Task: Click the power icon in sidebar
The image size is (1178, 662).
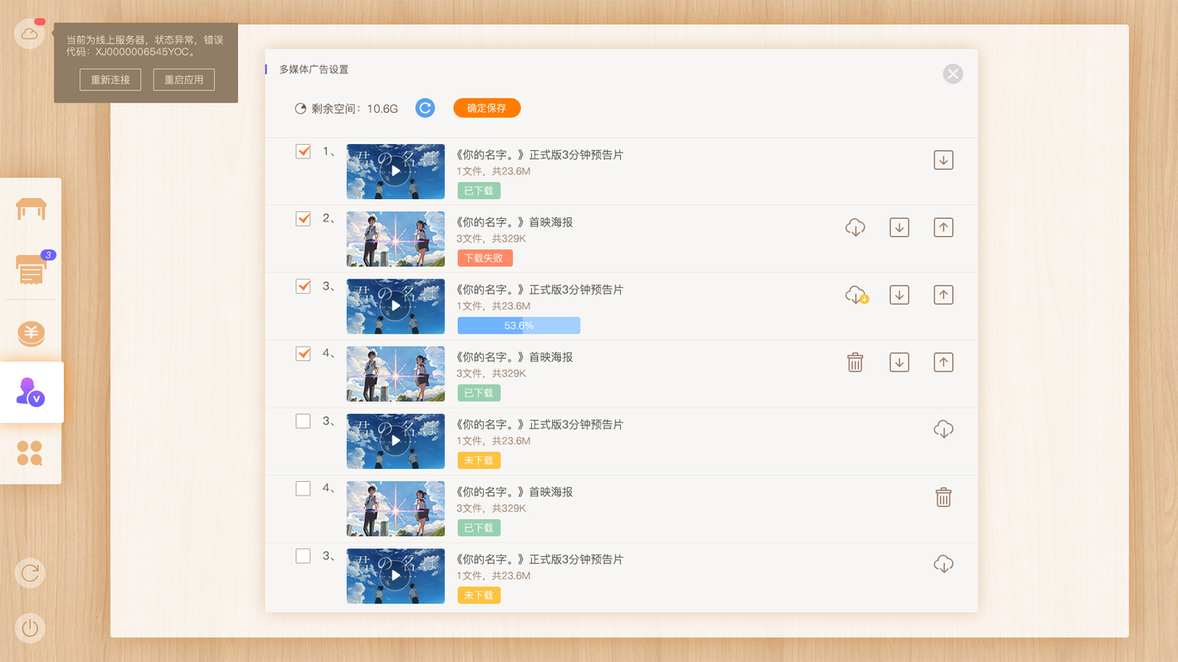Action: (30, 628)
